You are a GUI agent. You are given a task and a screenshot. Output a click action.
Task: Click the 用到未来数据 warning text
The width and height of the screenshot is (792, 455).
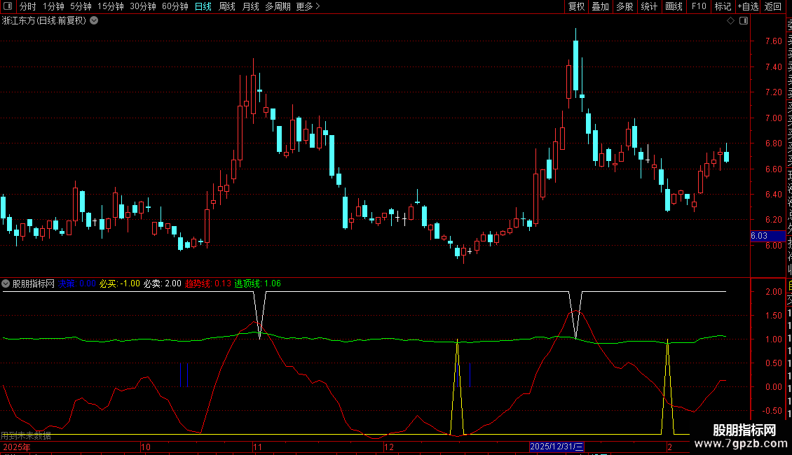[x=26, y=436]
